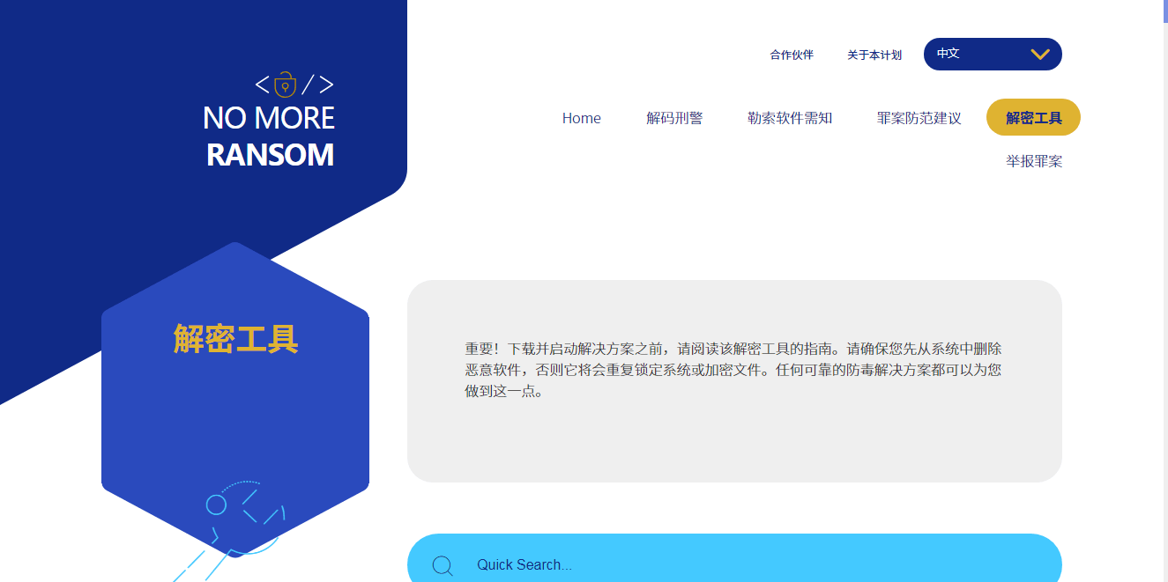This screenshot has width=1168, height=582.
Task: Click the NO MORE RANSOM wordmark
Action: pyautogui.click(x=269, y=136)
